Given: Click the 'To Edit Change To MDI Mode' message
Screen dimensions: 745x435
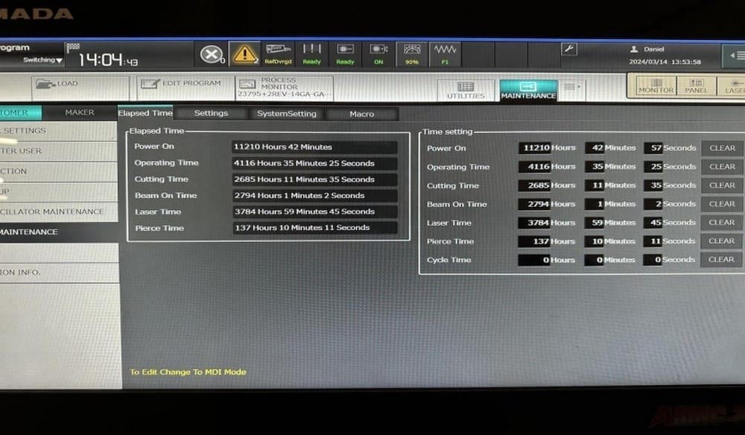Looking at the screenshot, I should pyautogui.click(x=188, y=372).
